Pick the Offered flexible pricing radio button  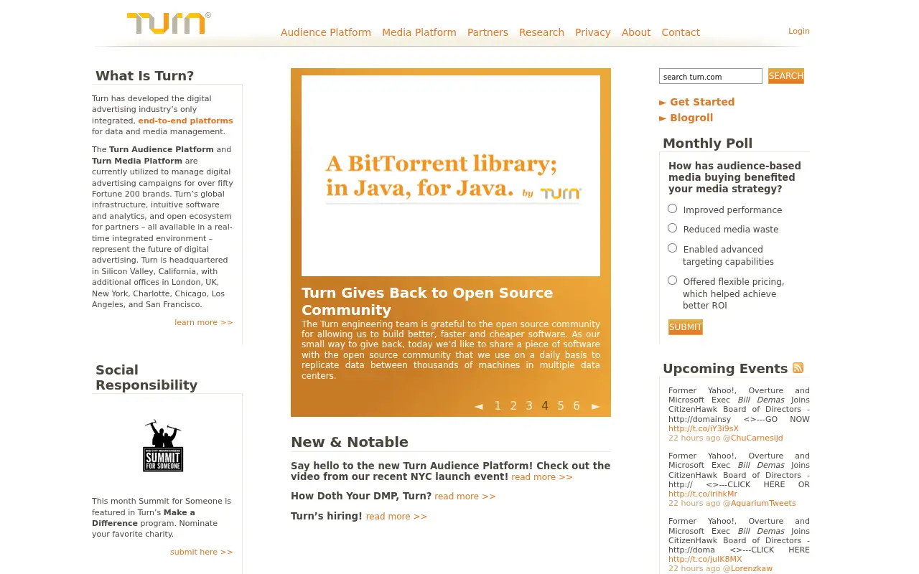[672, 281]
